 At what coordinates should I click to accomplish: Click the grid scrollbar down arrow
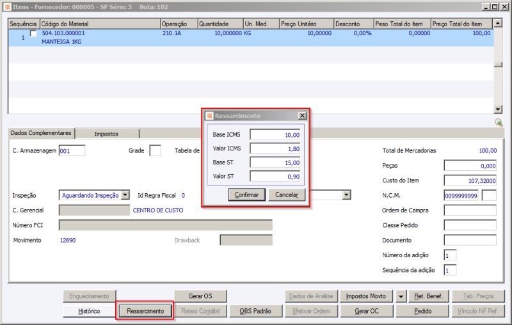[498, 109]
